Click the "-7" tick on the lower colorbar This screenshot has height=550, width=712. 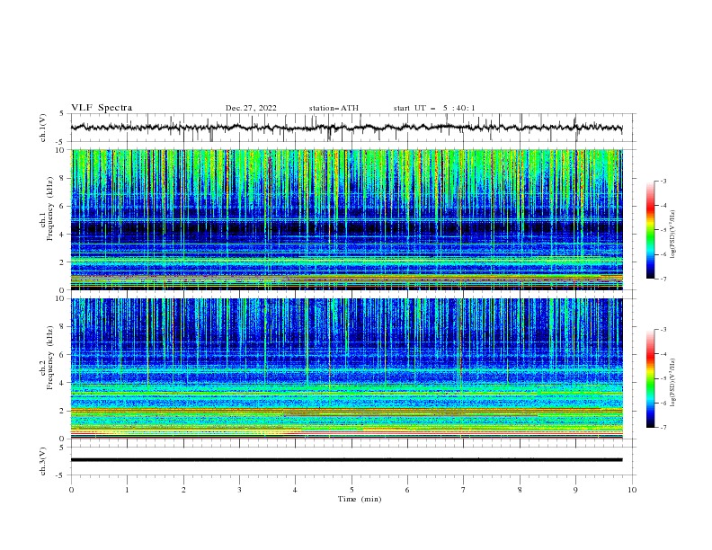(663, 427)
